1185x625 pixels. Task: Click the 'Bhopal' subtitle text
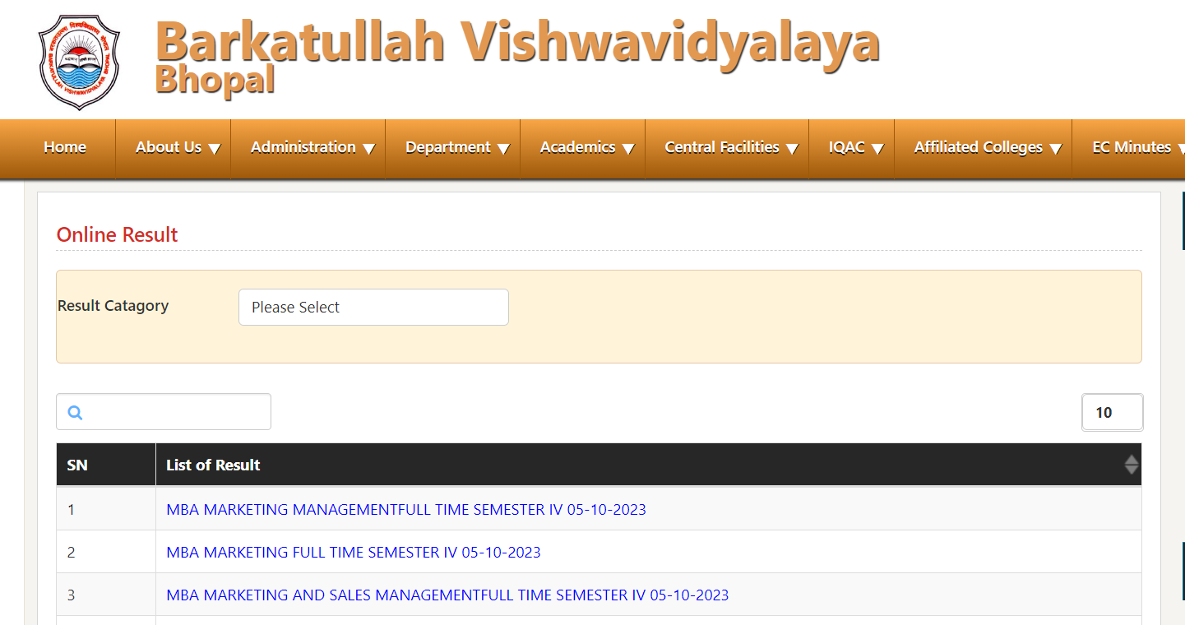tap(215, 80)
